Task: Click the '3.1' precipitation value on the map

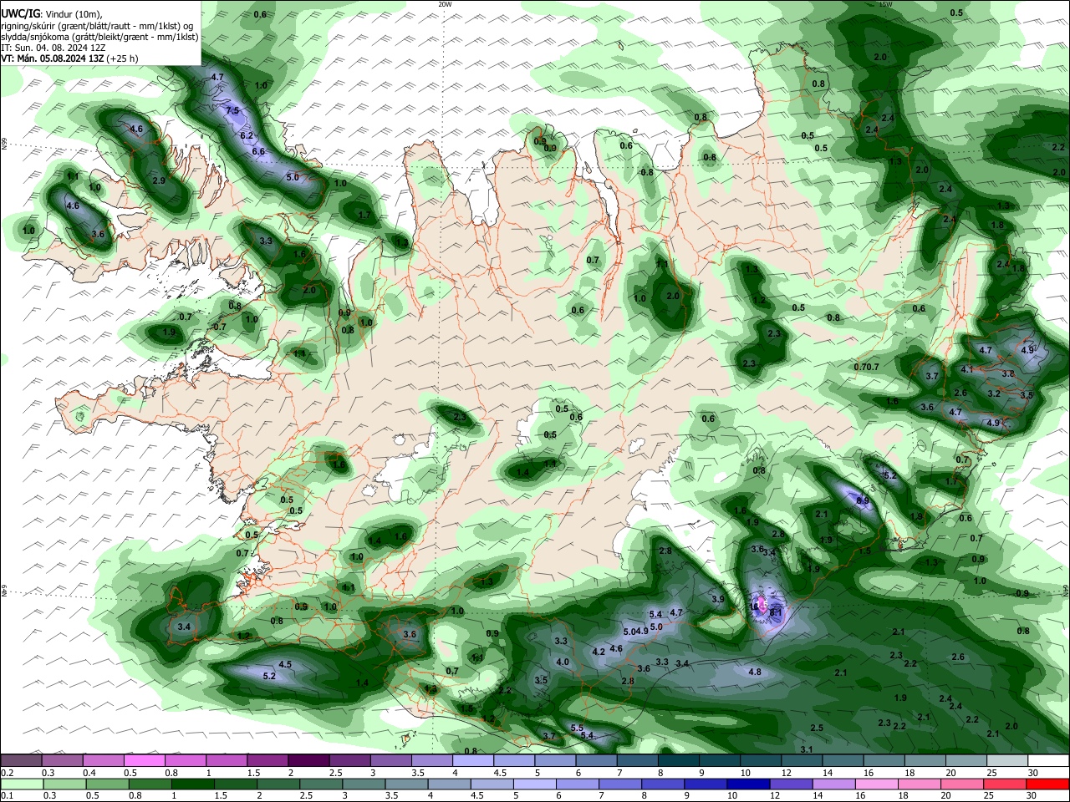Action: point(807,749)
